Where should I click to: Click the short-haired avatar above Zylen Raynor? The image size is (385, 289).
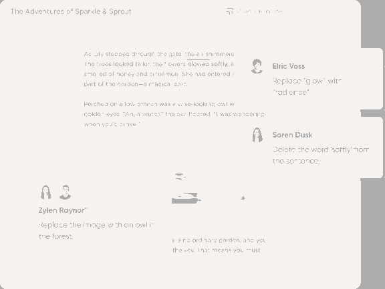click(66, 192)
